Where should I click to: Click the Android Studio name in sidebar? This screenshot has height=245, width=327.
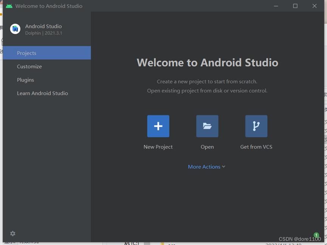coord(43,26)
